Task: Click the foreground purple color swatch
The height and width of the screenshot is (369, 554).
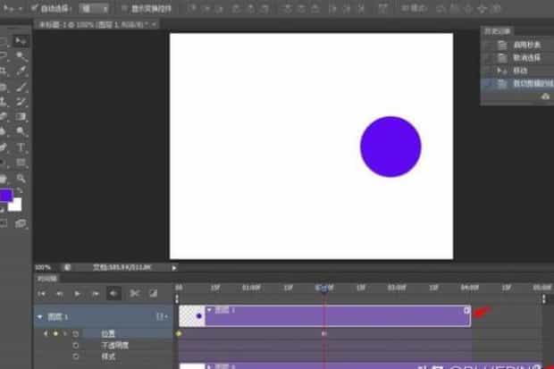Action: (x=6, y=195)
